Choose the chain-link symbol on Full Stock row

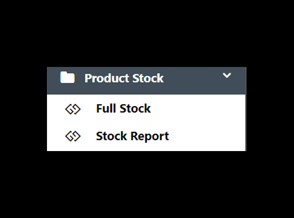click(x=73, y=109)
